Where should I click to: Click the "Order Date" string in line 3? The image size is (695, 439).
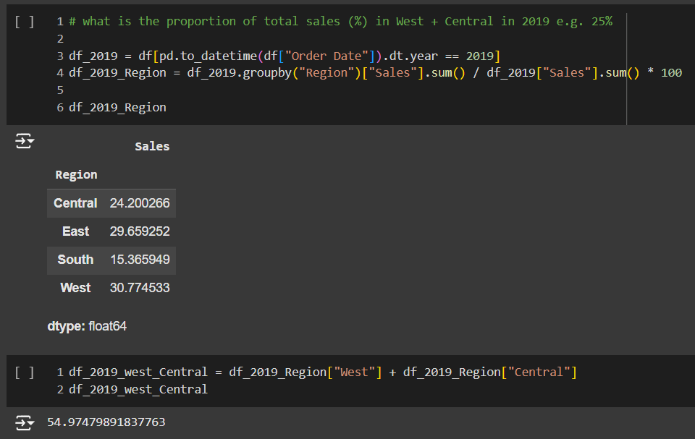[x=329, y=56]
